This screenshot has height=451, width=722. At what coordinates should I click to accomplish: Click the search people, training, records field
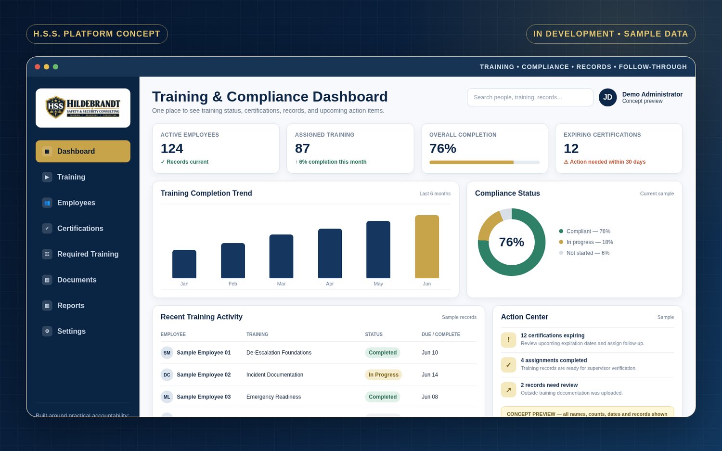pyautogui.click(x=530, y=97)
